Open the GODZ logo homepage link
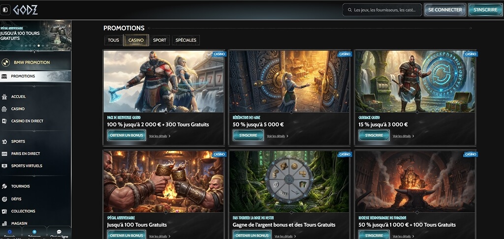This screenshot has width=504, height=239. [x=26, y=10]
